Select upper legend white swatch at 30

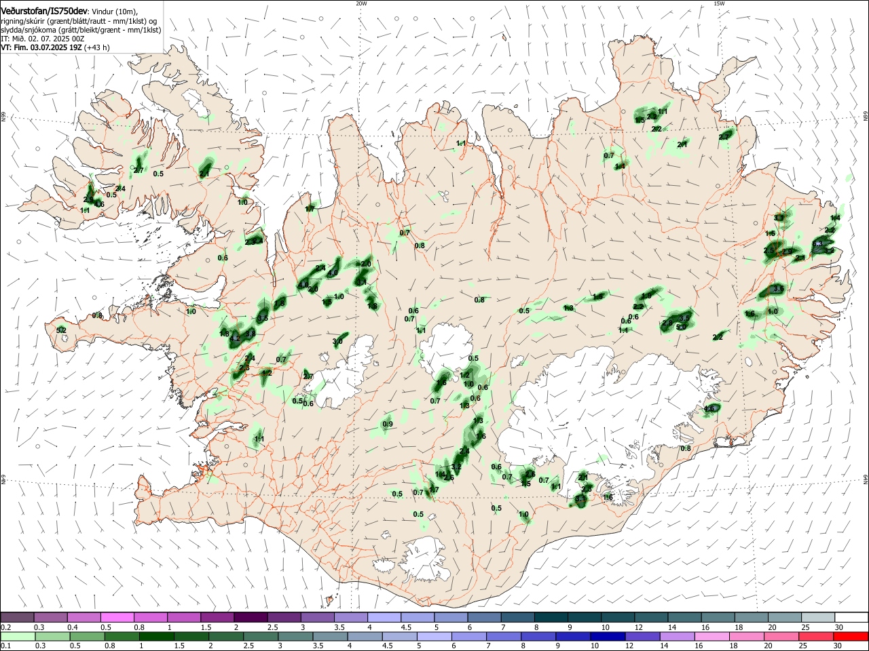(x=851, y=617)
